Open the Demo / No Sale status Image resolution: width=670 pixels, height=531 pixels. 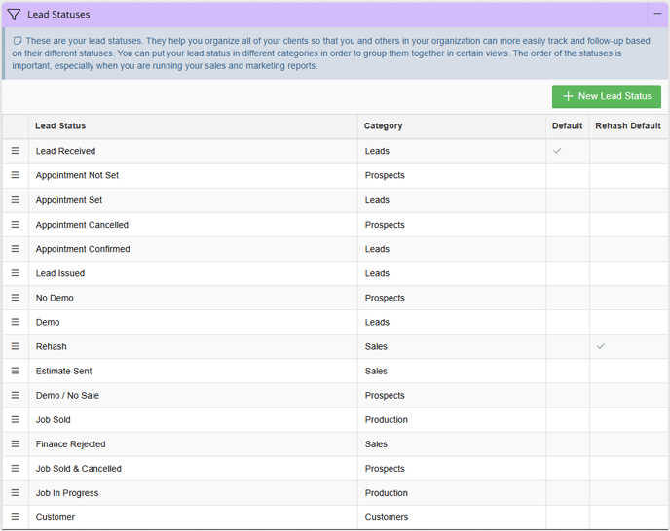[x=67, y=396]
